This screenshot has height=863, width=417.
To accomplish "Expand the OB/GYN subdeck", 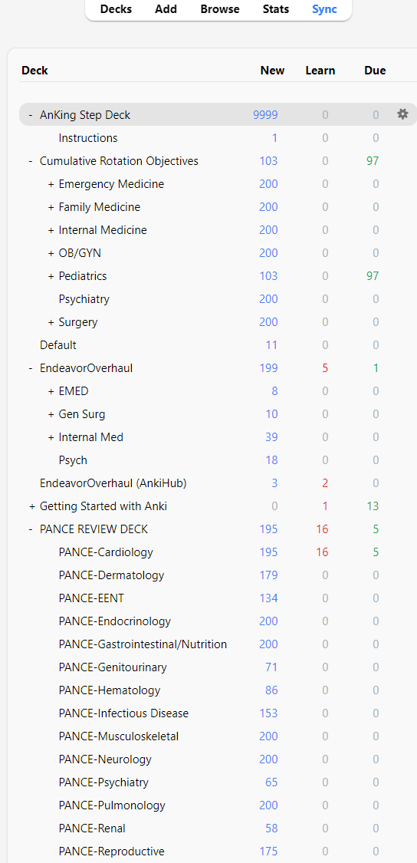I will [x=51, y=253].
